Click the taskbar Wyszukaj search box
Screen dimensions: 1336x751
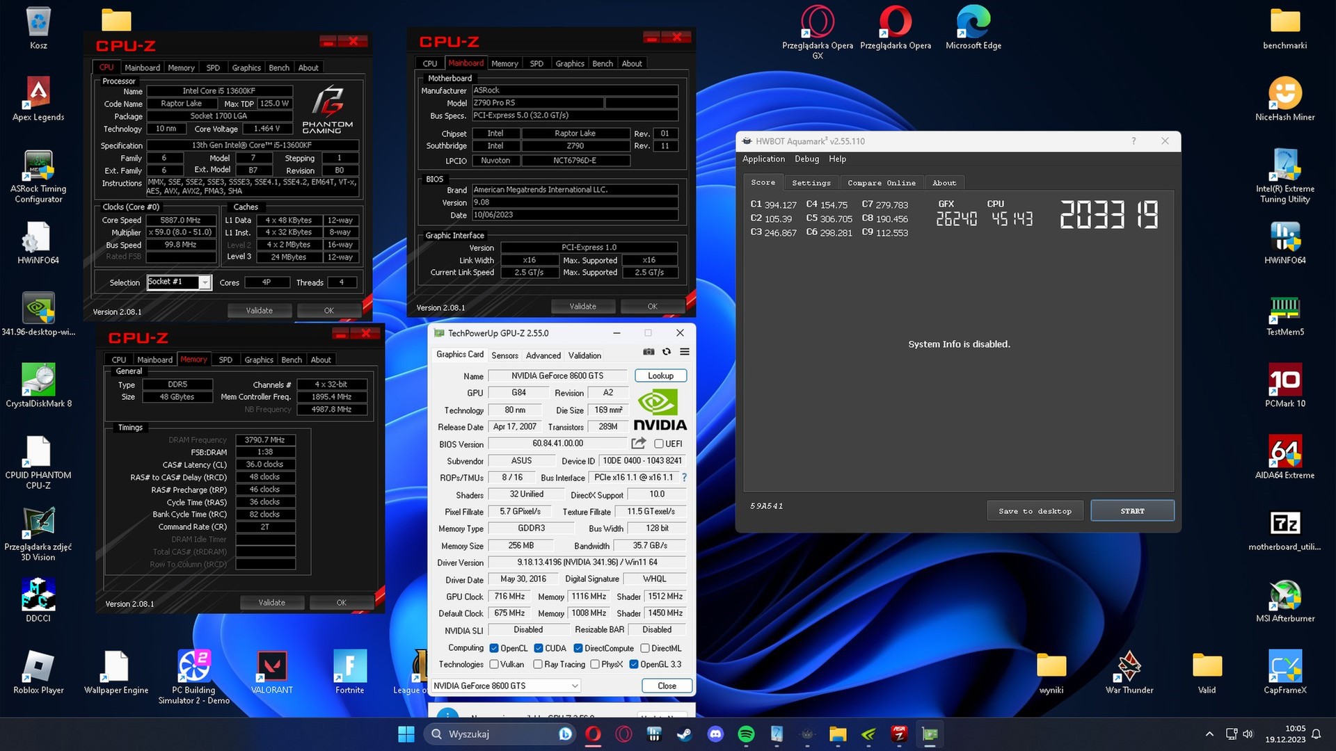point(500,734)
